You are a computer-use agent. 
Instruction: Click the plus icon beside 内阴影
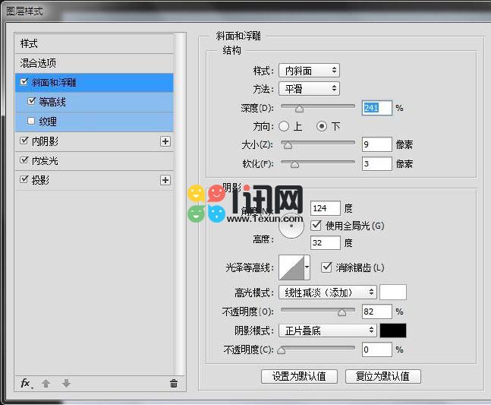coord(165,141)
